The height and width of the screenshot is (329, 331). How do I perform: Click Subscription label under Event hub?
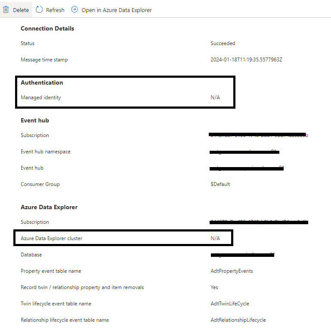coord(34,135)
